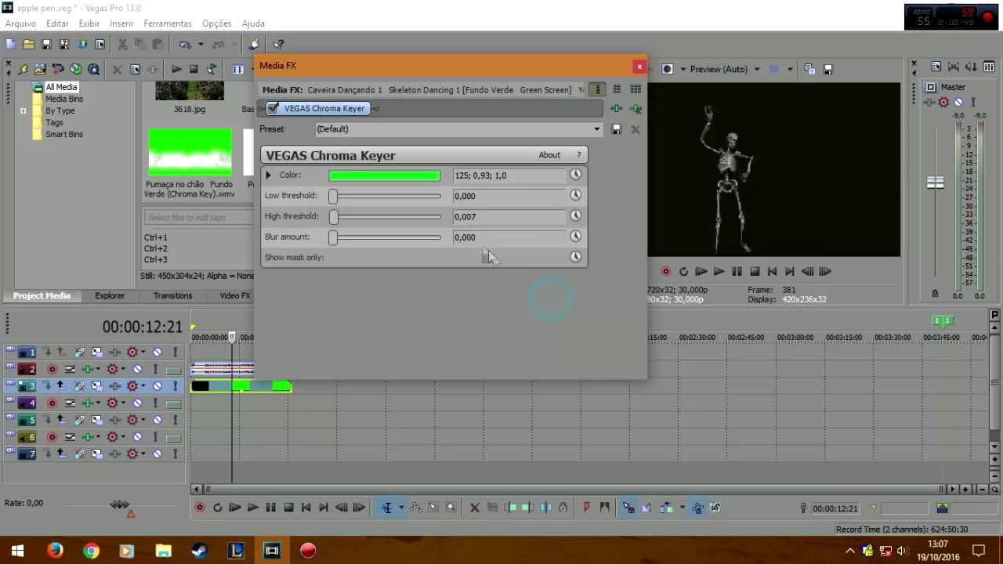Image resolution: width=1003 pixels, height=564 pixels.
Task: Toggle the VEGAS Chroma Keyer plug-in checkbox
Action: pyautogui.click(x=273, y=108)
